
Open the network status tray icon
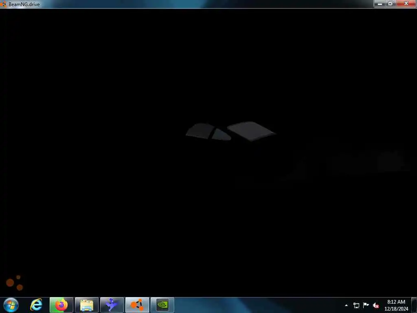point(356,305)
